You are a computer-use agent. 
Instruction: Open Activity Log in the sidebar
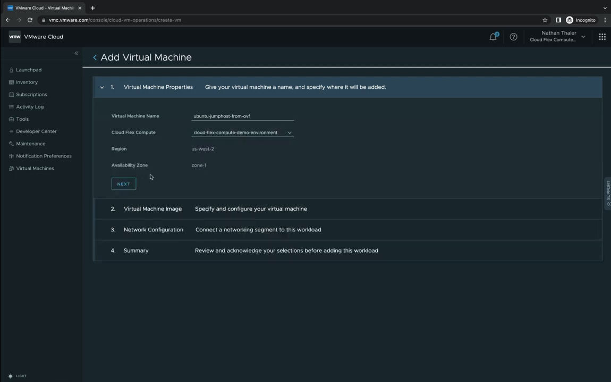pos(30,107)
